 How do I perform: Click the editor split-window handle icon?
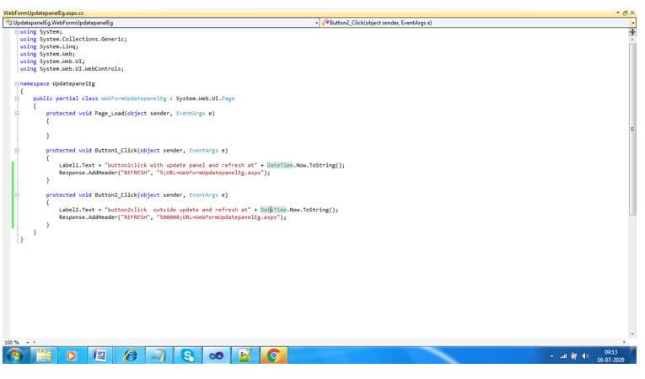pos(632,32)
